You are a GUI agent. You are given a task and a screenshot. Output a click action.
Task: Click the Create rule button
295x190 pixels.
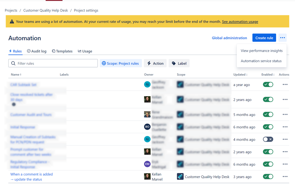[264, 38]
